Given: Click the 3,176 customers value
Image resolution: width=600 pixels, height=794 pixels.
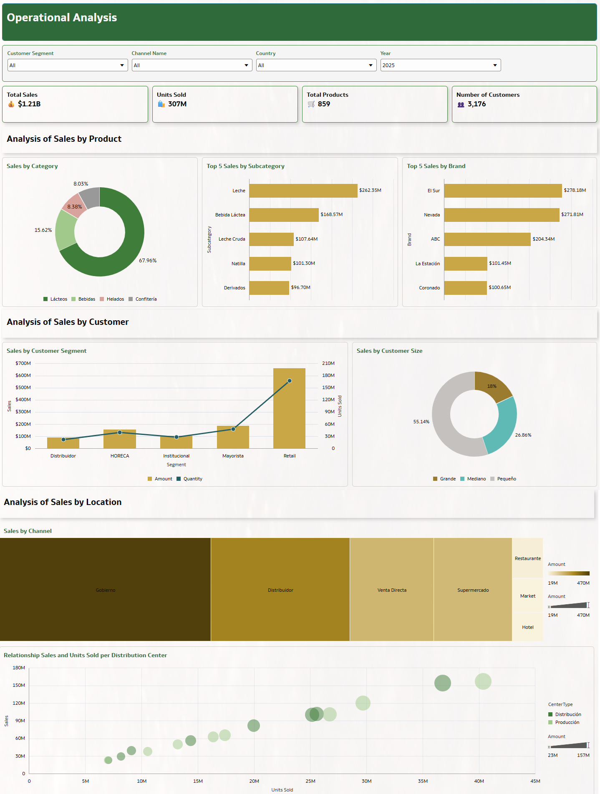Looking at the screenshot, I should click(476, 104).
